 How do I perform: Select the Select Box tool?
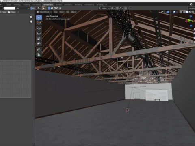pos(39,17)
